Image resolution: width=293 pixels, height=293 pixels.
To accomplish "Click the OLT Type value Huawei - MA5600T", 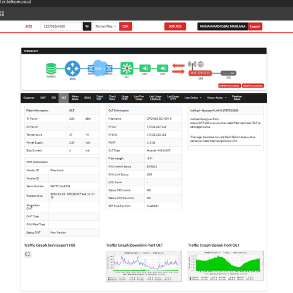I will pyautogui.click(x=159, y=150).
